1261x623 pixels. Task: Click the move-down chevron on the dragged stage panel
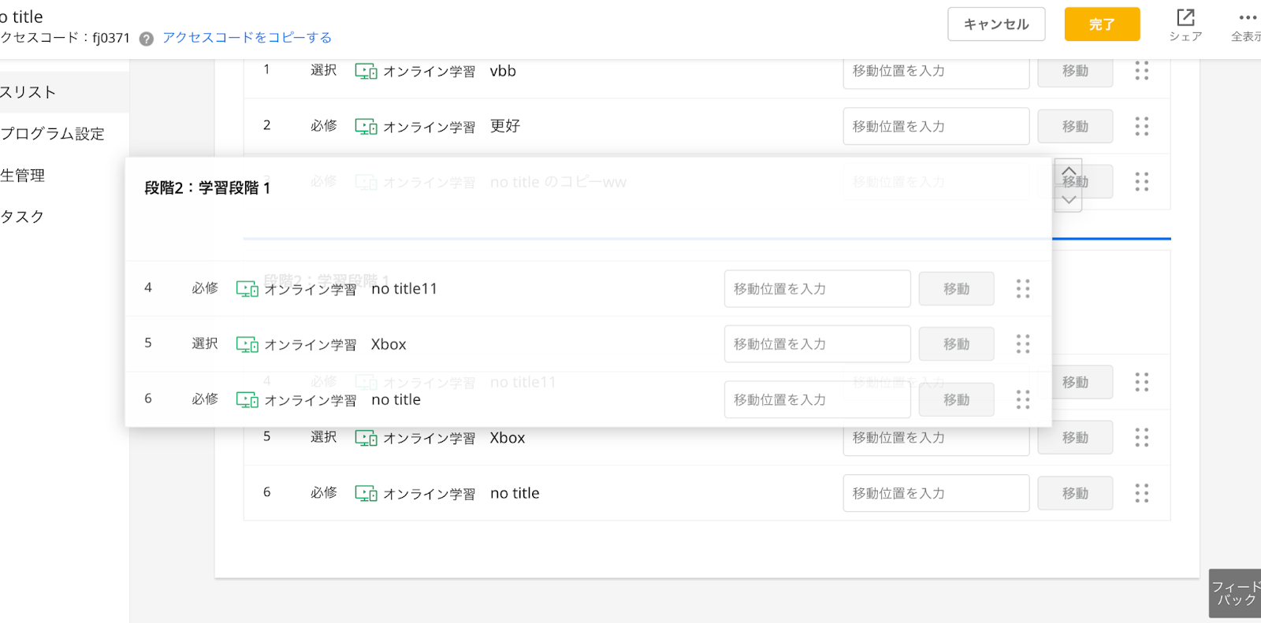click(1069, 200)
